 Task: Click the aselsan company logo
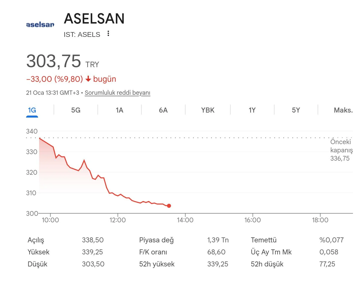click(x=40, y=25)
